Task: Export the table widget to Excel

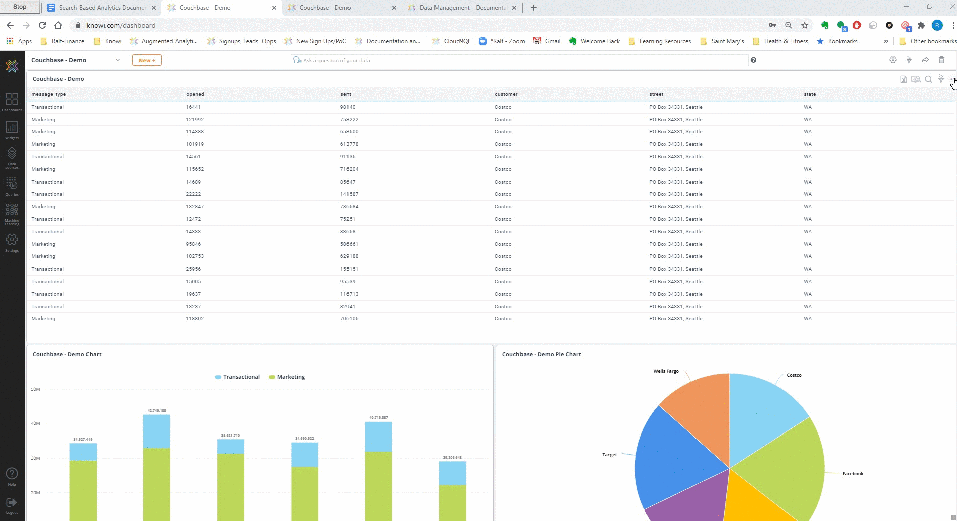Action: tap(904, 79)
